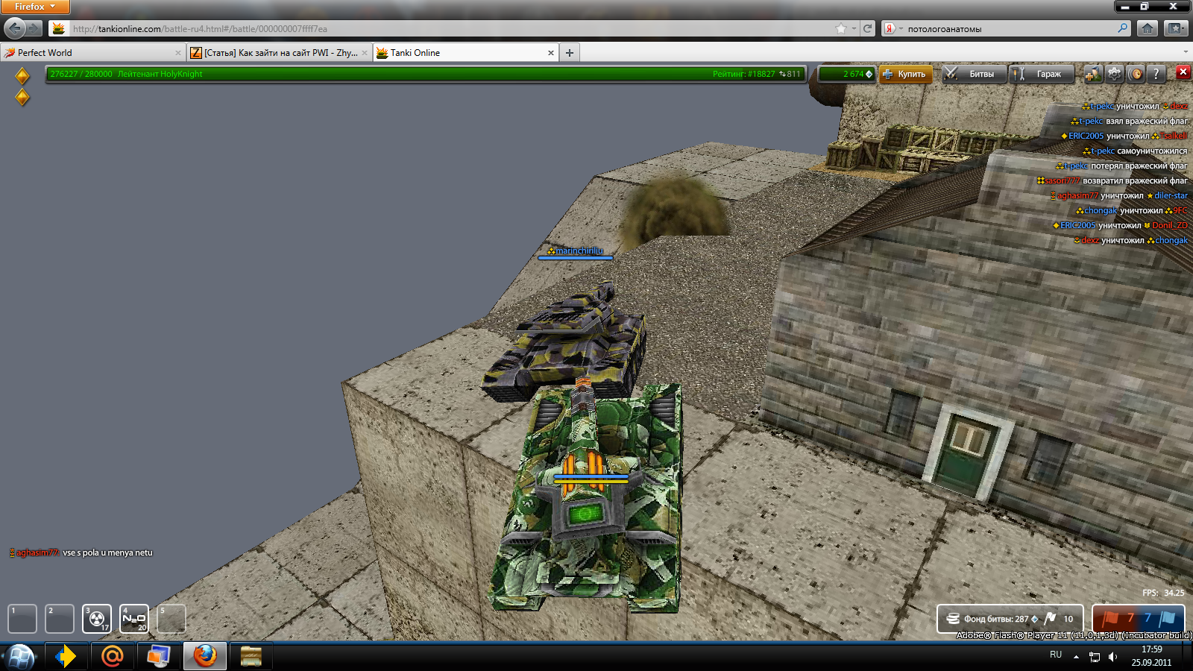Open the Битвы battles list
This screenshot has height=671, width=1193.
click(x=974, y=74)
